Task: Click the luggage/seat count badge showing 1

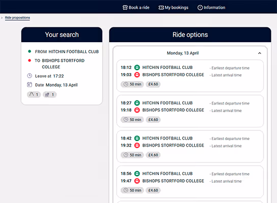Action: click(x=49, y=94)
